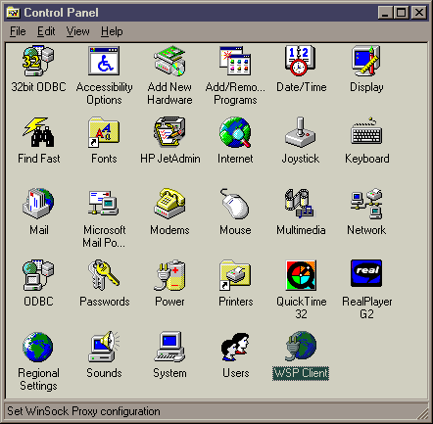Select the QuickTime 32 icon
433x424 pixels.
(301, 275)
